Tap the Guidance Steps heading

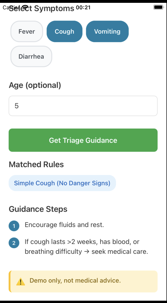click(x=38, y=209)
